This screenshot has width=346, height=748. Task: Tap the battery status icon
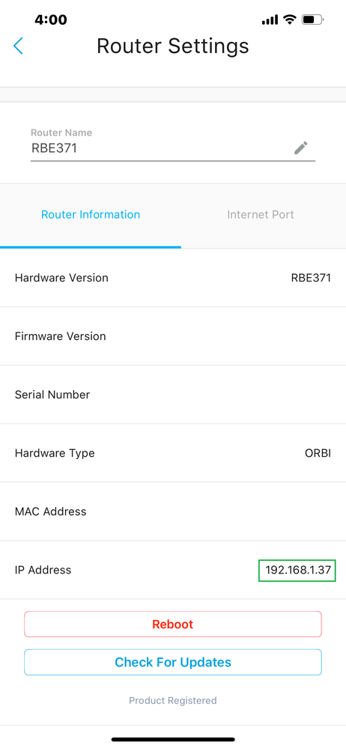(x=312, y=19)
